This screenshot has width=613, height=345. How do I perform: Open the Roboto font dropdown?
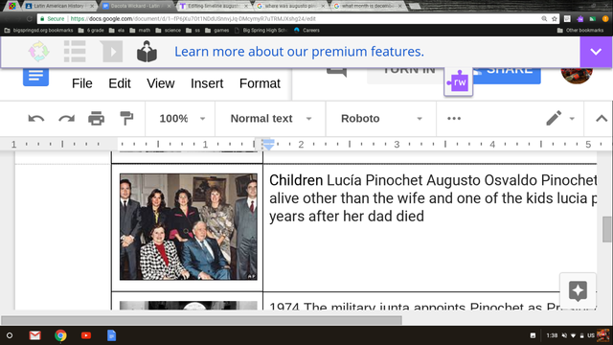click(381, 119)
